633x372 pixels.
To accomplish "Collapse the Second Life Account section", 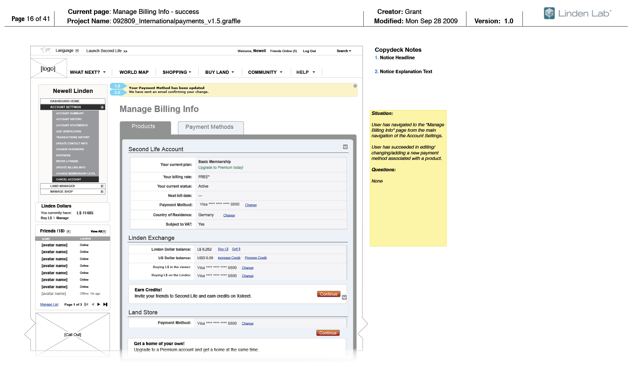I will click(x=345, y=147).
